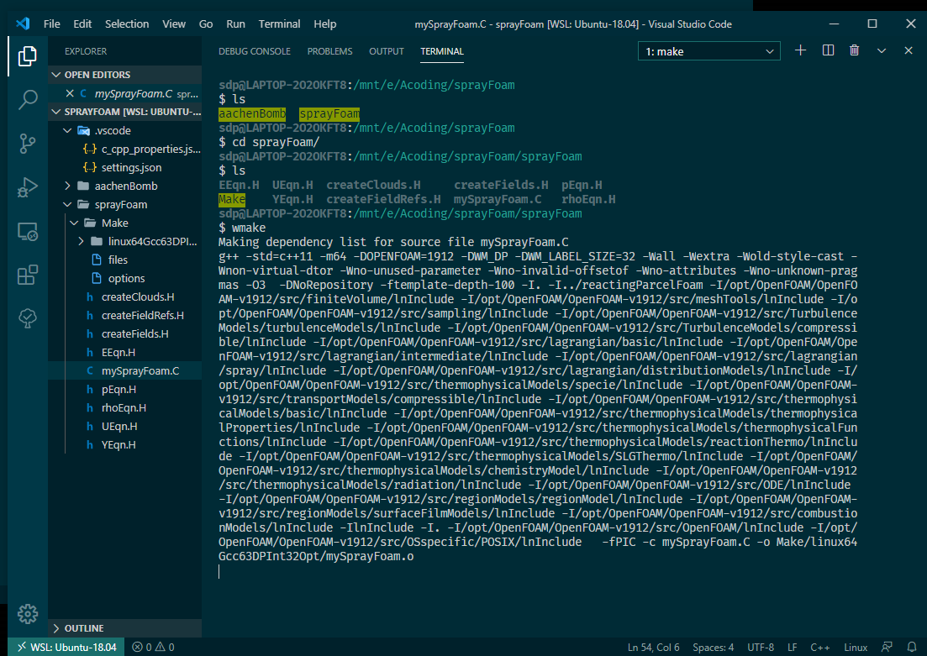Create a new terminal with the plus icon
The height and width of the screenshot is (656, 927).
800,50
